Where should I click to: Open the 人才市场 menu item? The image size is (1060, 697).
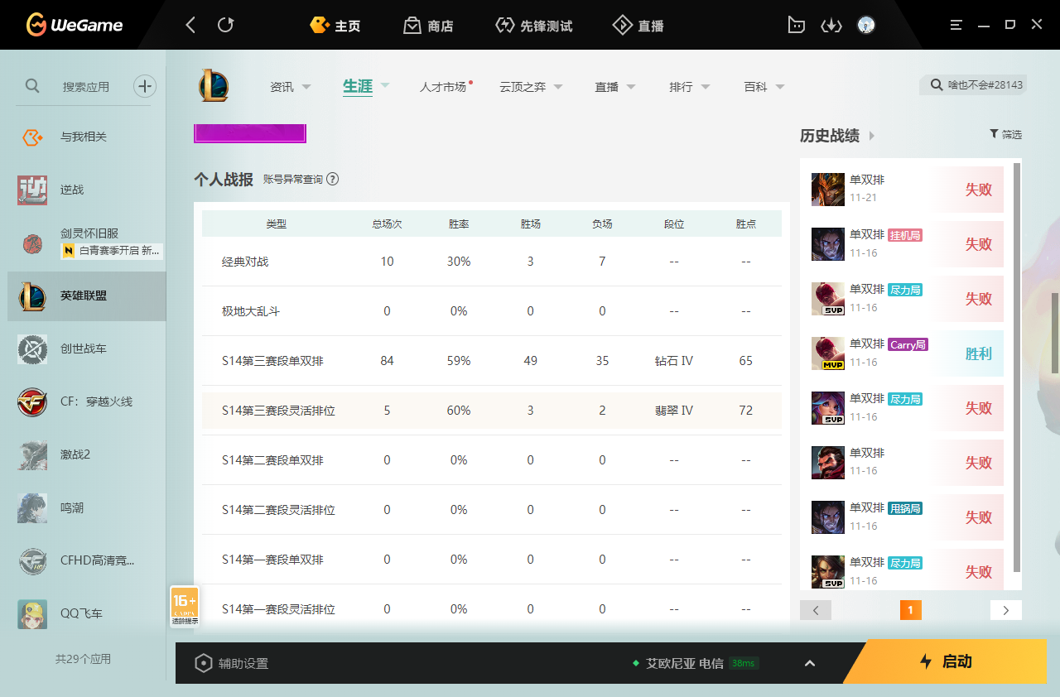click(x=443, y=87)
